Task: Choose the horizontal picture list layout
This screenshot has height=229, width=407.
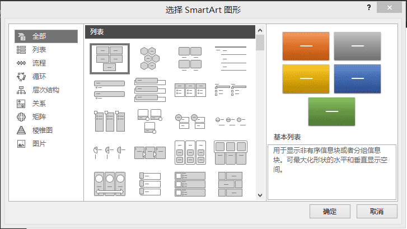Action: tap(231, 152)
